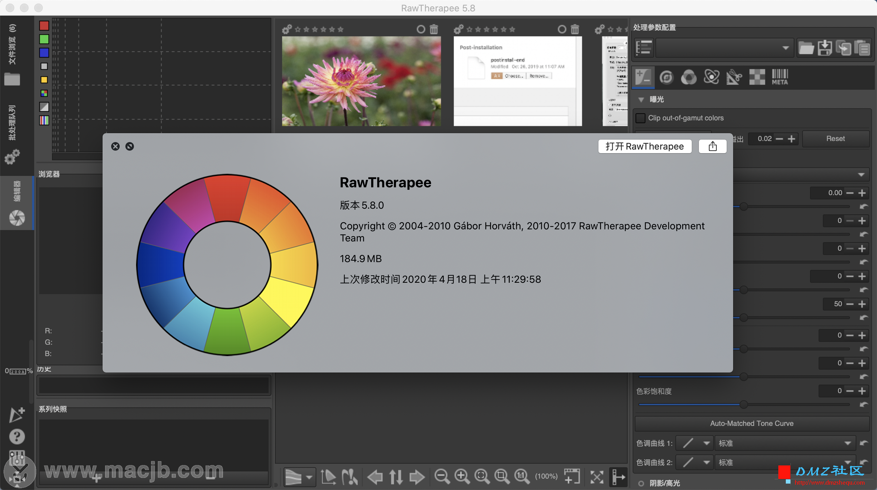The image size is (877, 490).
Task: Toggle chromaticity histogram (yellow square)
Action: coord(44,80)
